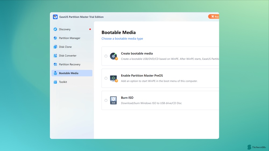Open the Discovery section
This screenshot has width=269, height=151.
point(72,29)
